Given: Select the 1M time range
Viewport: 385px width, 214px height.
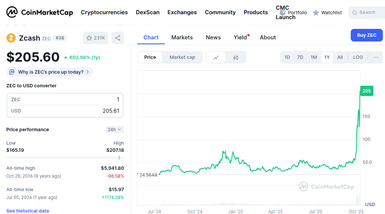Looking at the screenshot, I should 314,57.
